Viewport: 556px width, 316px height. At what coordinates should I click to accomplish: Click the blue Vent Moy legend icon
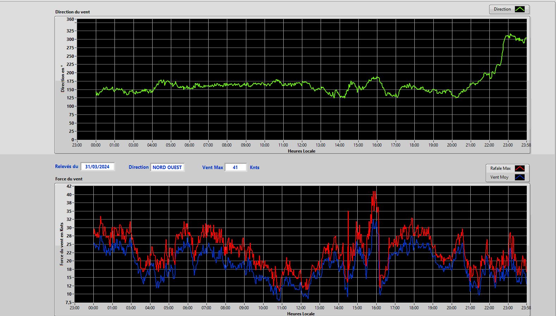(520, 177)
